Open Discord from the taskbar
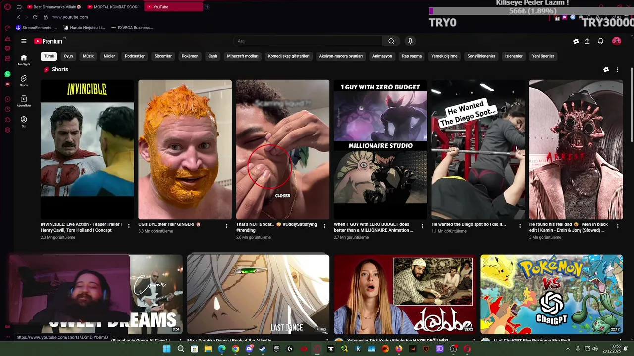Image resolution: width=634 pixels, height=356 pixels. [249, 349]
